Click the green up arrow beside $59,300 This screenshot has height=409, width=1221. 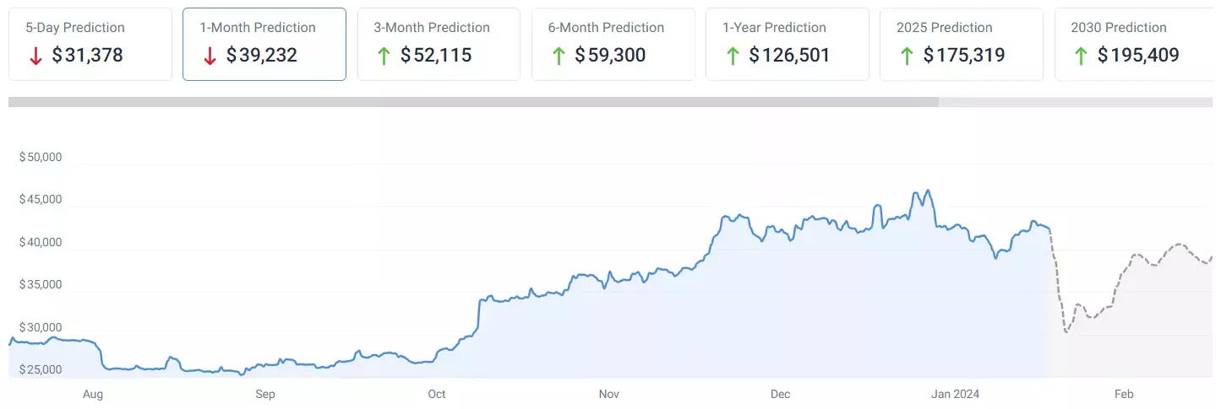click(558, 57)
